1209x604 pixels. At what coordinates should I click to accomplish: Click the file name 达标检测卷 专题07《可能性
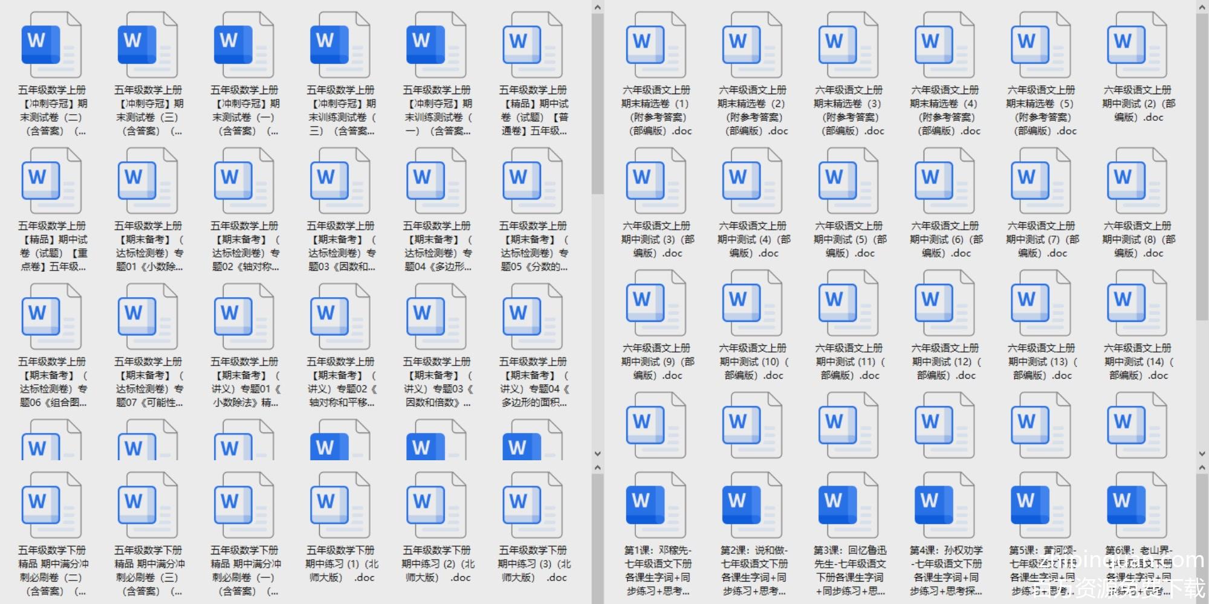pos(149,382)
